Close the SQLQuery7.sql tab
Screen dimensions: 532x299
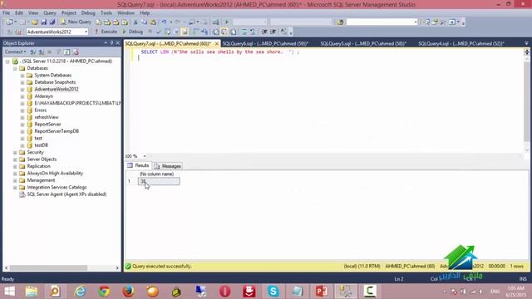(216, 44)
